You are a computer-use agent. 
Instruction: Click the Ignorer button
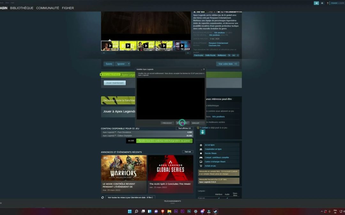121,64
